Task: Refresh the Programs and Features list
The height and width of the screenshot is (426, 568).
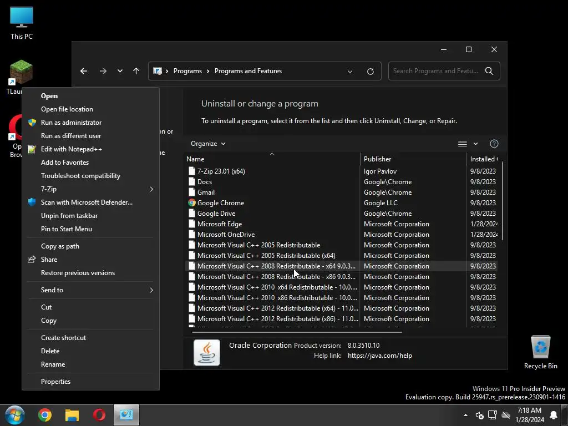Action: tap(370, 72)
